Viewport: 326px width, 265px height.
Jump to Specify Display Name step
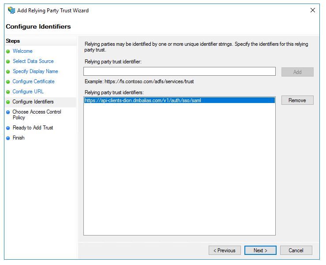click(35, 71)
